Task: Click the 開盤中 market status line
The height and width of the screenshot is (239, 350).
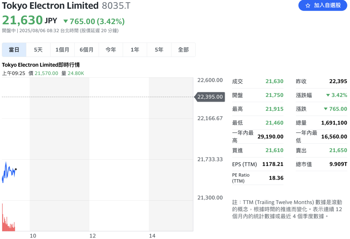Action: [x=60, y=31]
